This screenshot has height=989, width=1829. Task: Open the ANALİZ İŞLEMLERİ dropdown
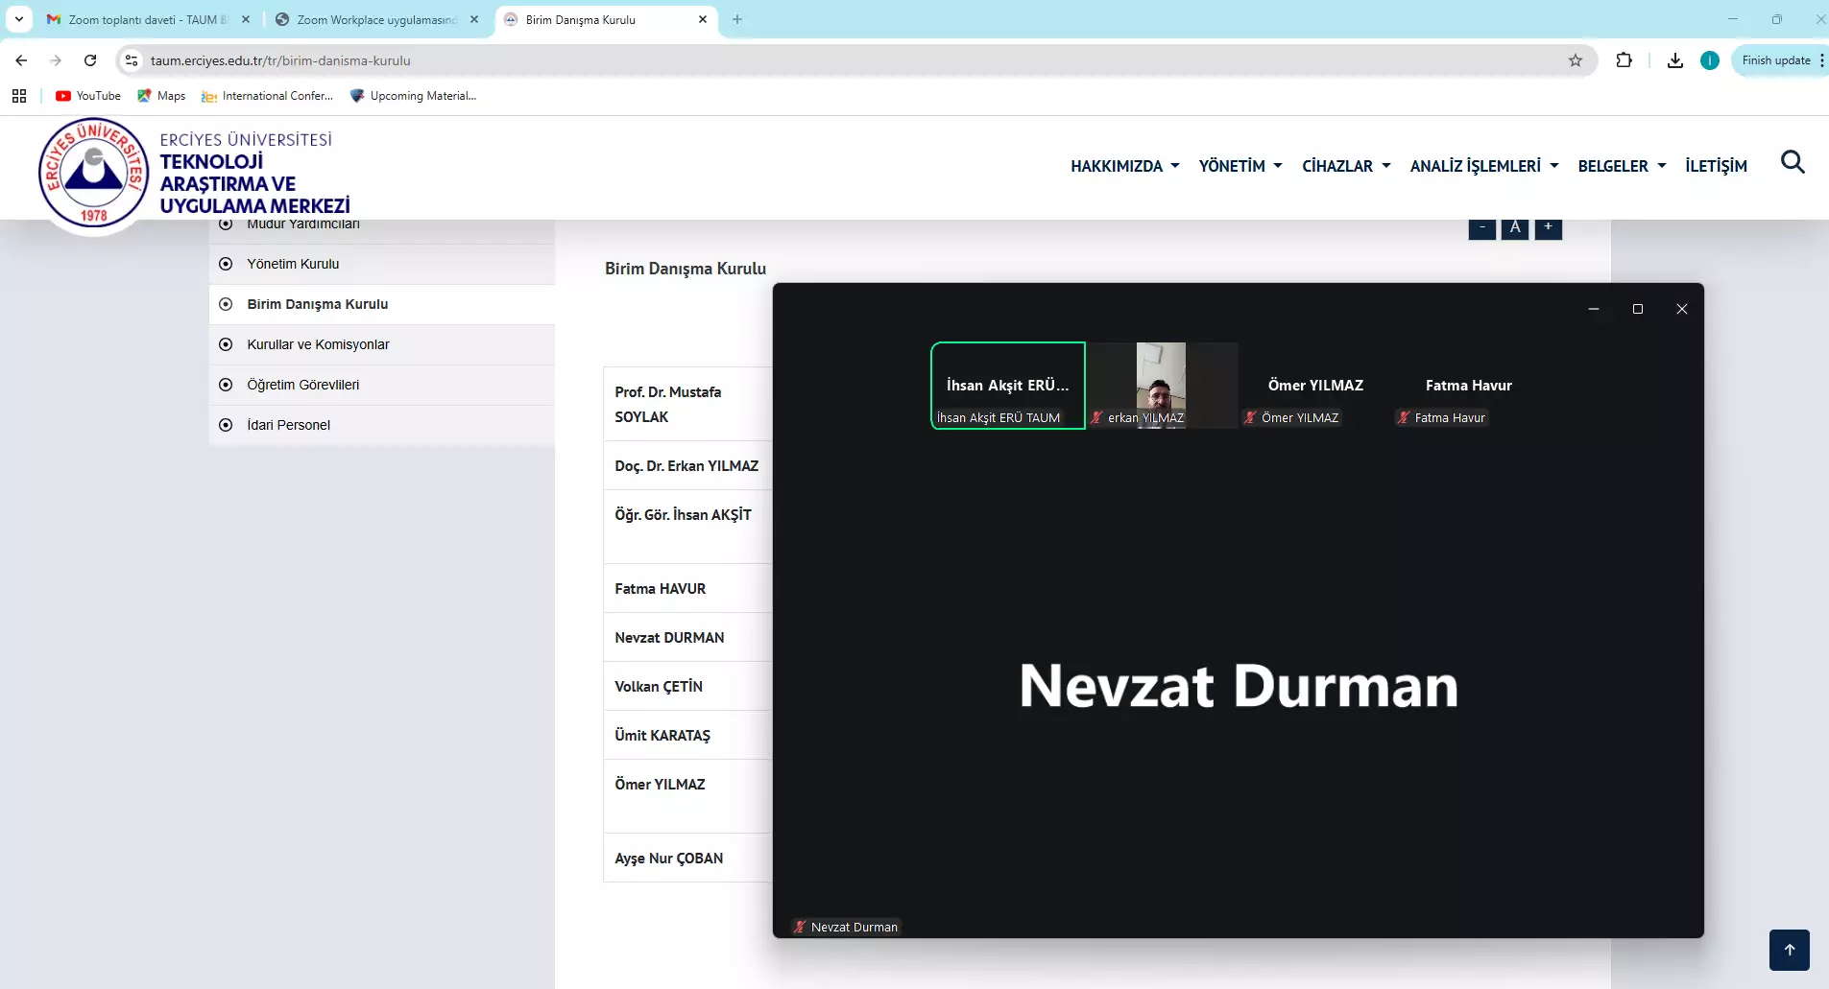tap(1483, 166)
